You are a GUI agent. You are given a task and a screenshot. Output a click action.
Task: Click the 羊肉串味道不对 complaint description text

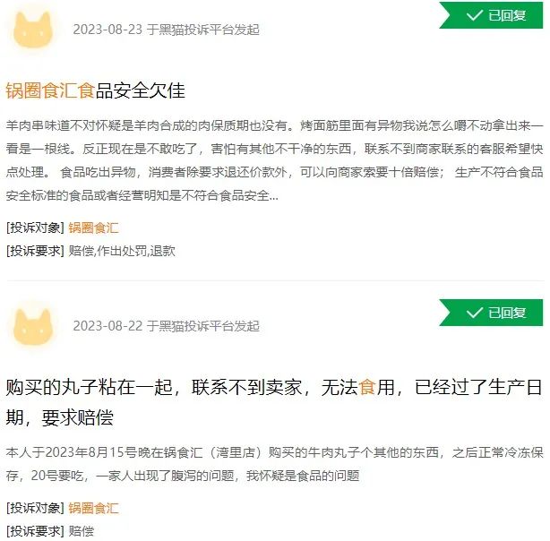click(275, 160)
